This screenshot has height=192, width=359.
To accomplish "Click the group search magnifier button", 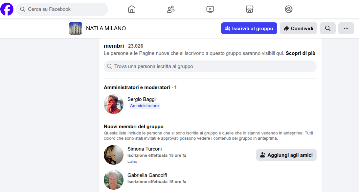I will point(327,28).
